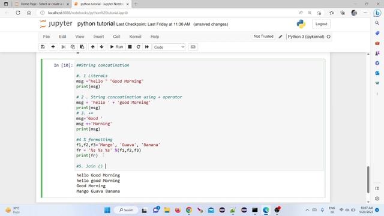Close the python tutorial browser tab
Viewport: 384px width, 216px height.
(x=128, y=4)
